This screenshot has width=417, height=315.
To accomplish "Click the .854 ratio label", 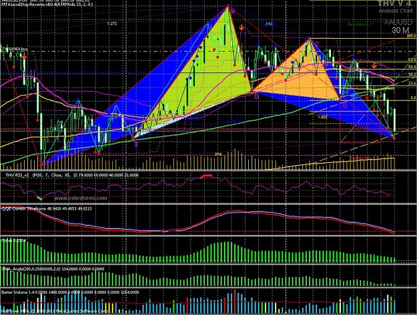I will 218,154.
